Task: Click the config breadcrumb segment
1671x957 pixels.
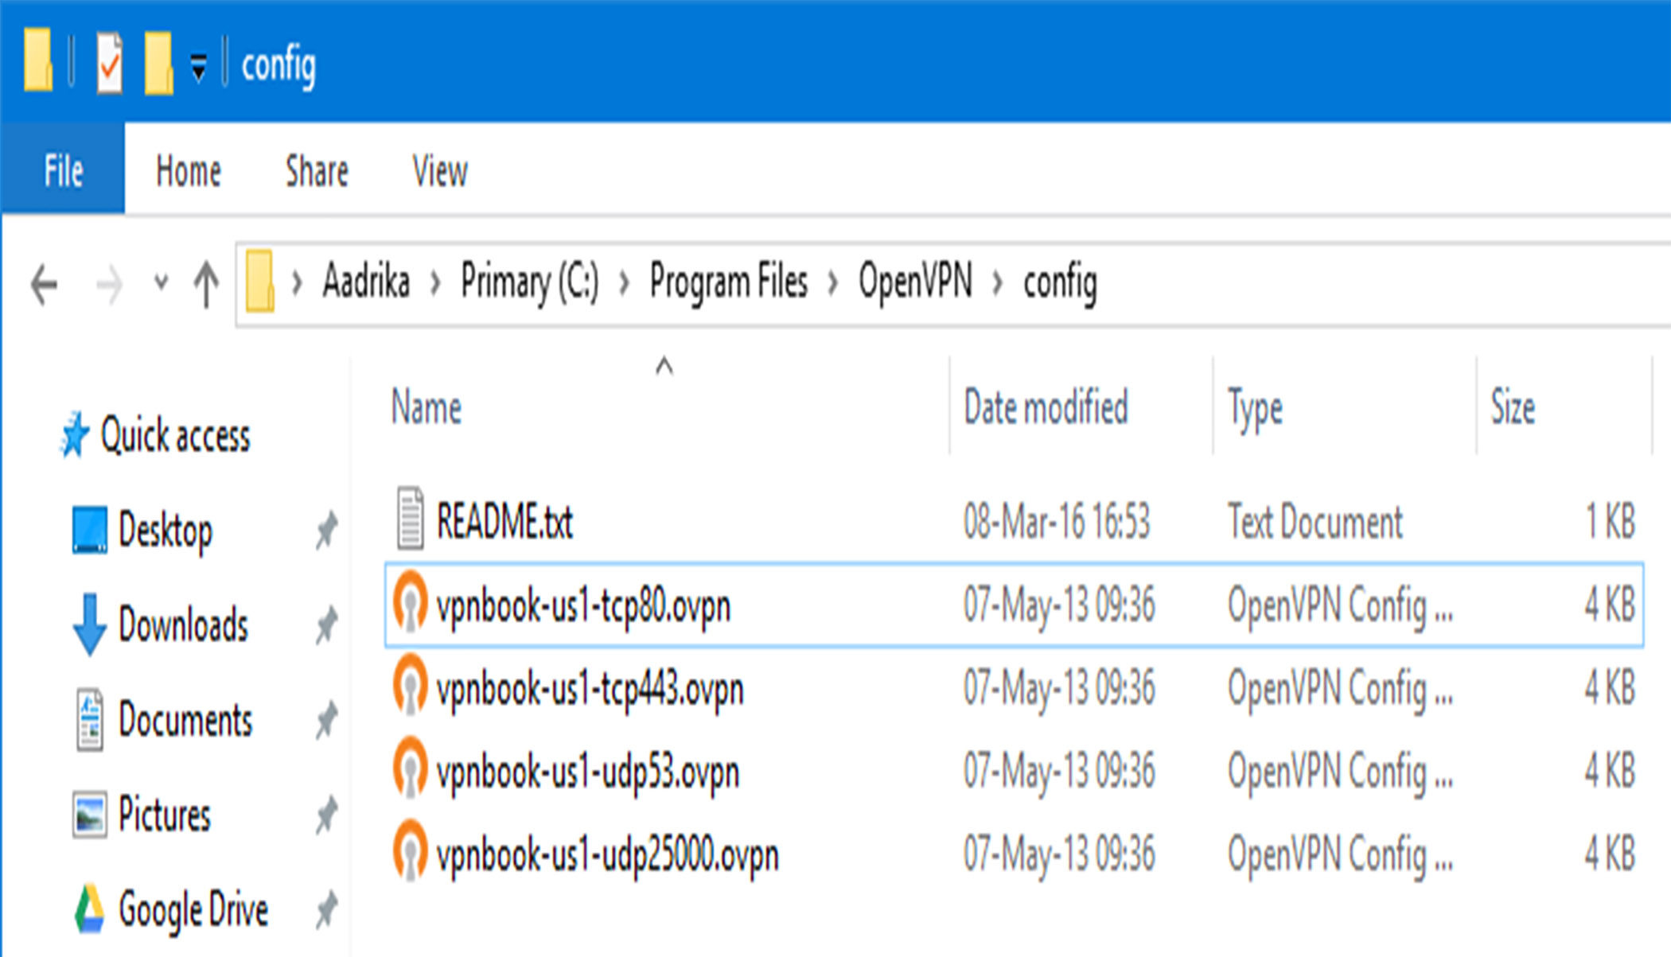Action: click(1060, 283)
